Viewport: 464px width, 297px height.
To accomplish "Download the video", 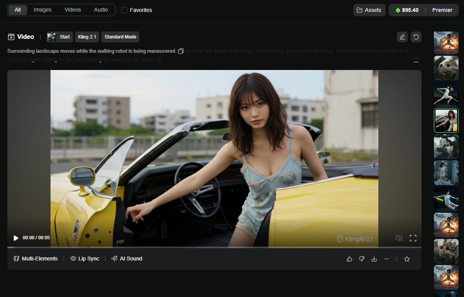I will coord(374,259).
